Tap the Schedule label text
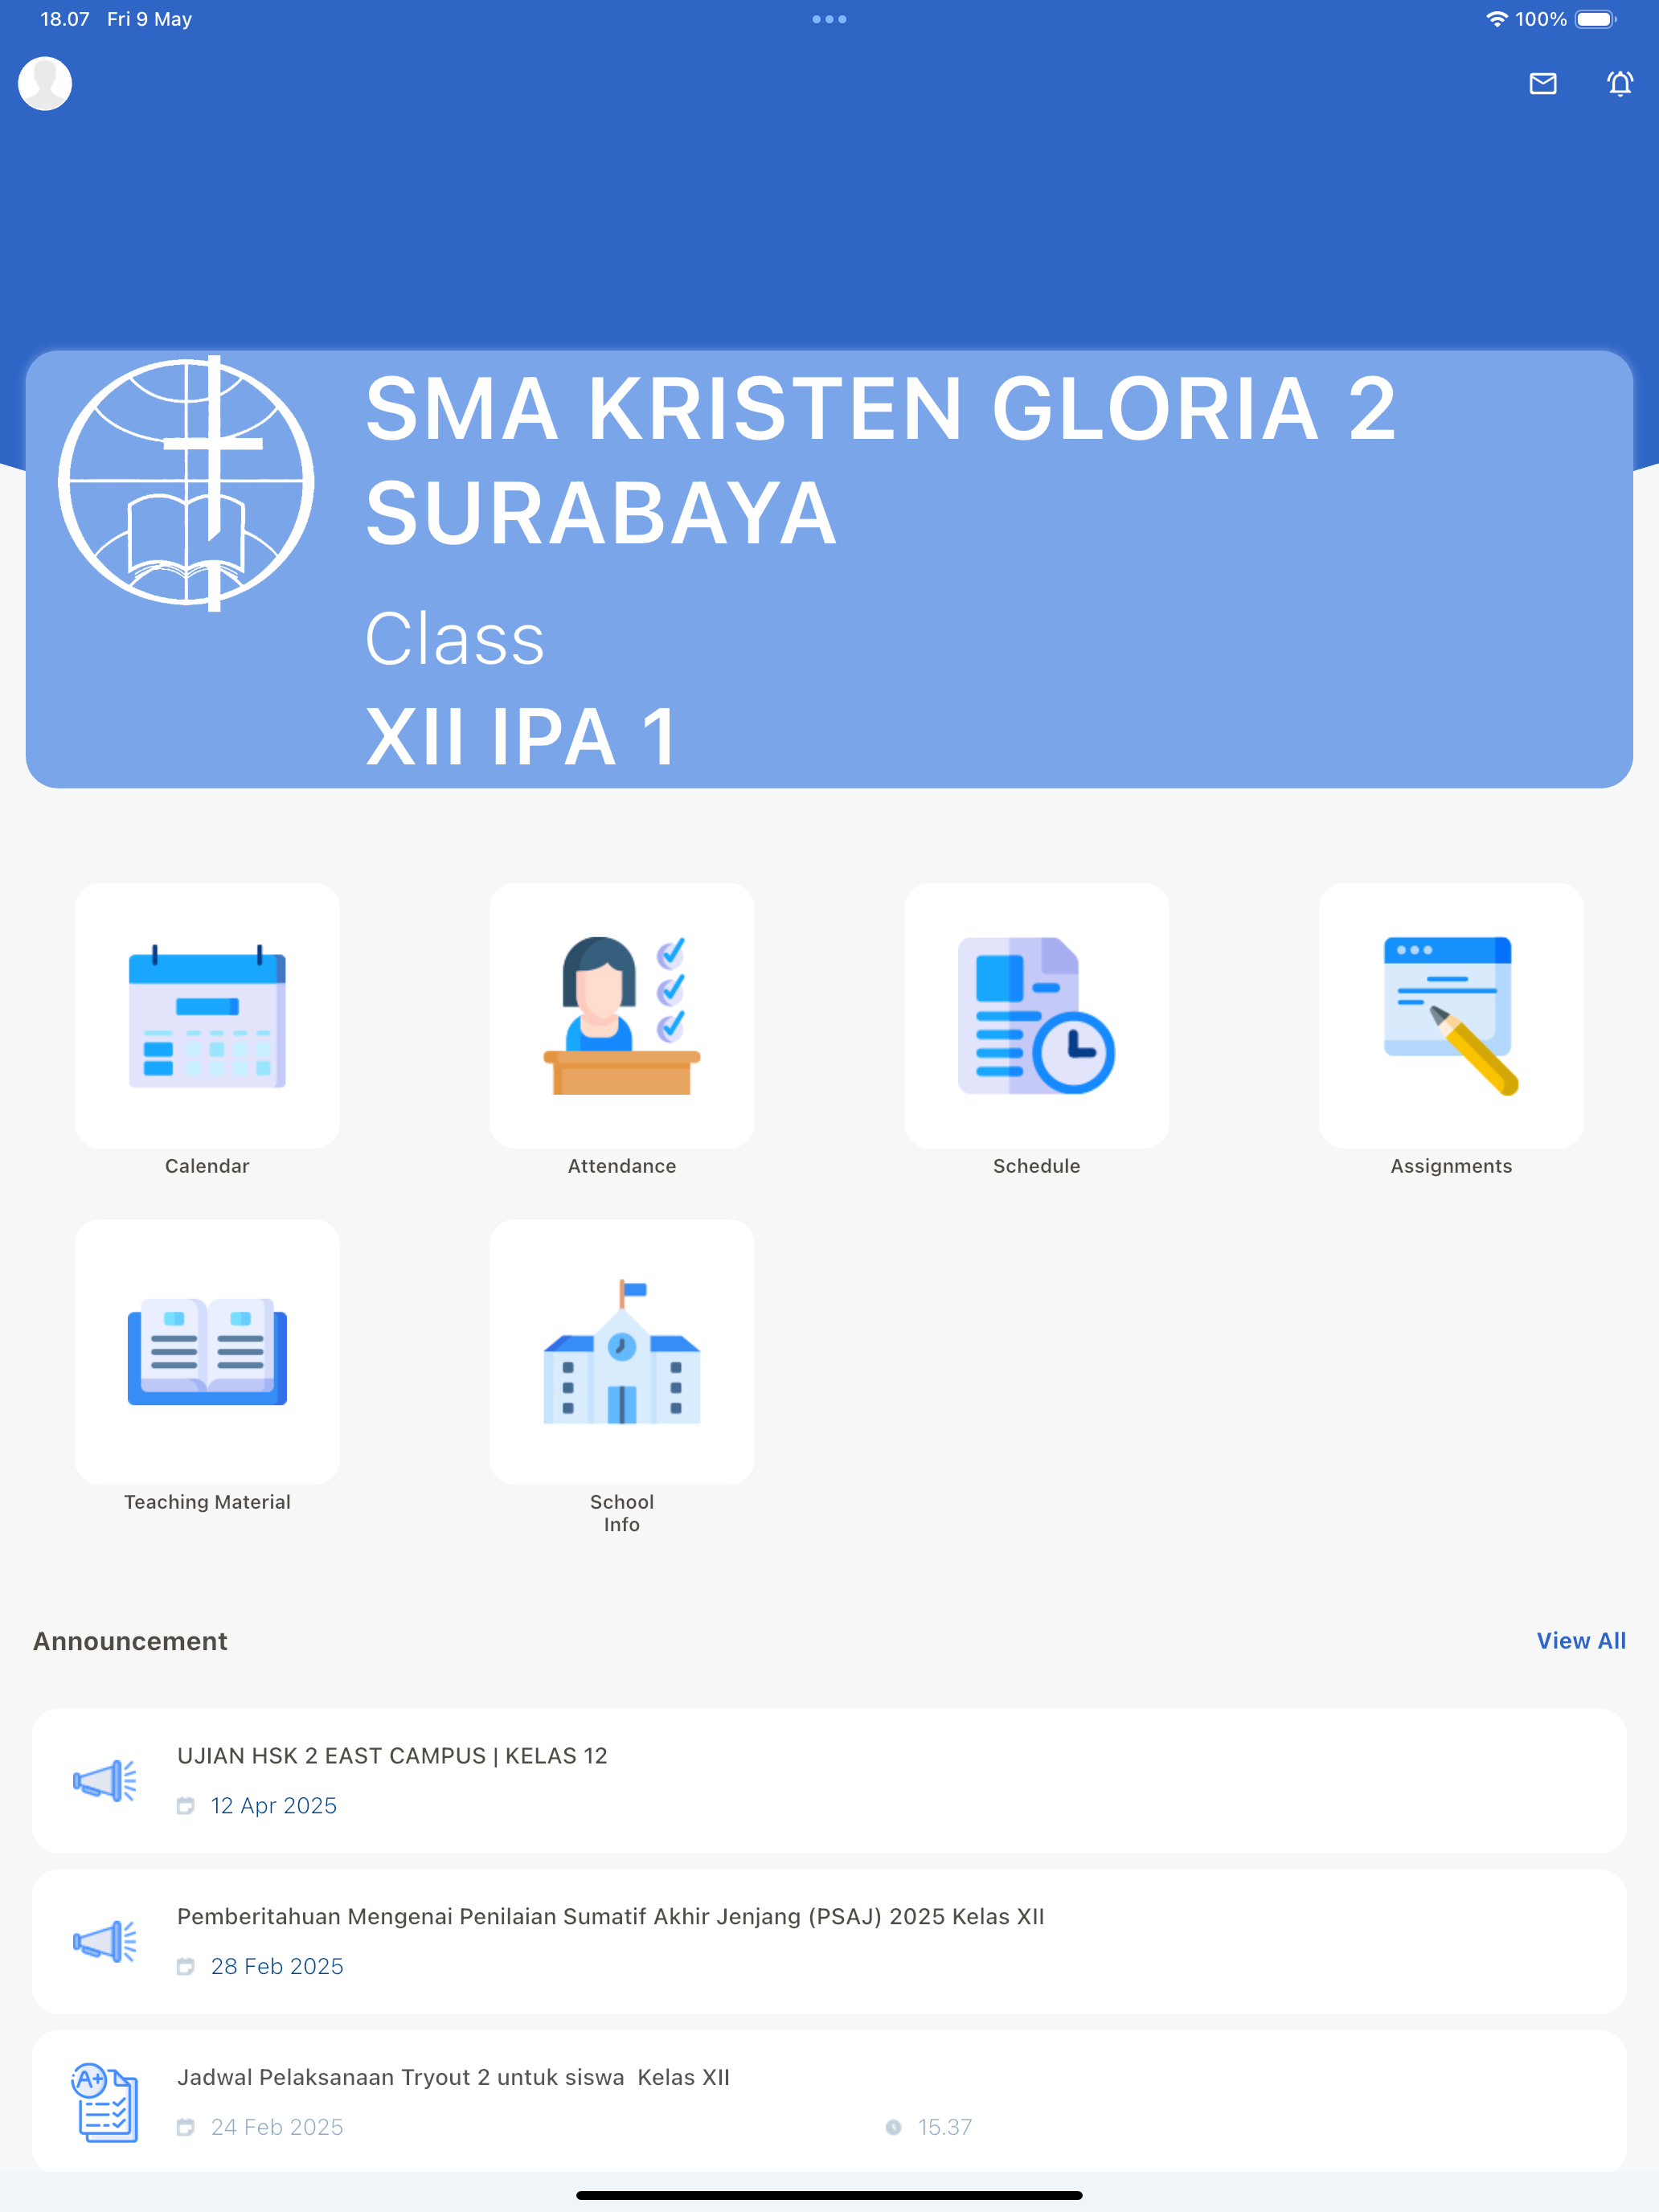Image resolution: width=1659 pixels, height=2212 pixels. pos(1036,1166)
